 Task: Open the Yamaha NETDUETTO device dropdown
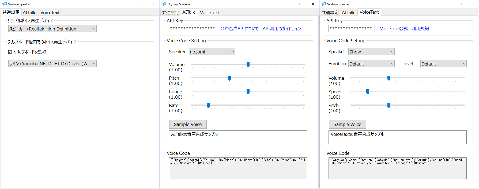pyautogui.click(x=52, y=64)
